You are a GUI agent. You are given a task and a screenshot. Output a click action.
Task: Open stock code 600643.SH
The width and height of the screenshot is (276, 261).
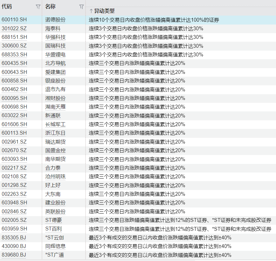pos(14,72)
